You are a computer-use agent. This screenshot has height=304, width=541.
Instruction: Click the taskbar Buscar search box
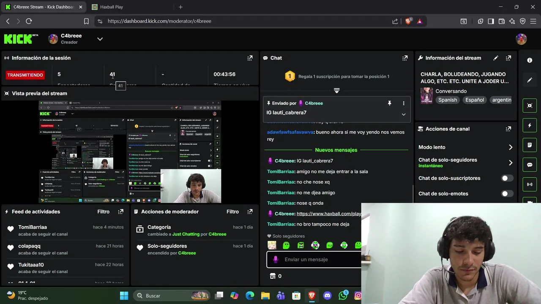[172, 296]
